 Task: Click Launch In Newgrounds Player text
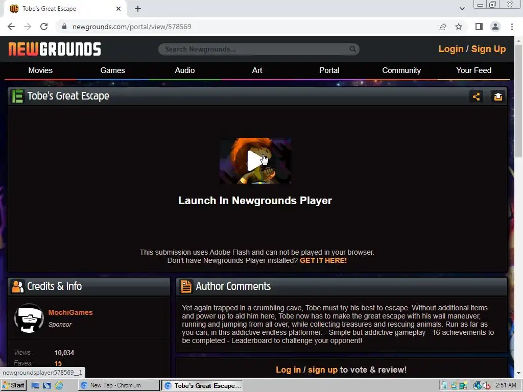click(x=255, y=201)
